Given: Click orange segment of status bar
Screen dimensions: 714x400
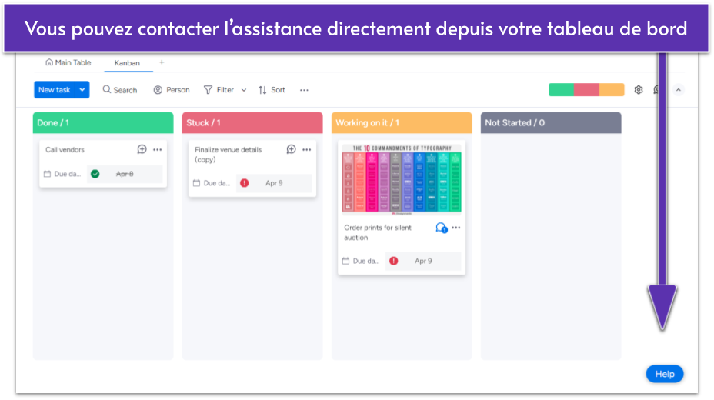Looking at the screenshot, I should pos(612,90).
